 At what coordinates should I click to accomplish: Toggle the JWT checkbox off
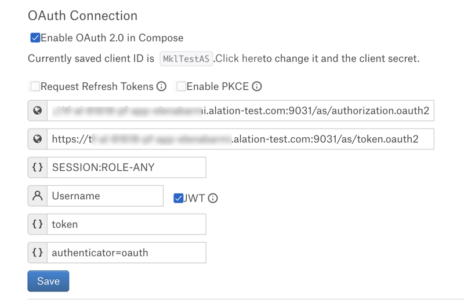(x=179, y=198)
